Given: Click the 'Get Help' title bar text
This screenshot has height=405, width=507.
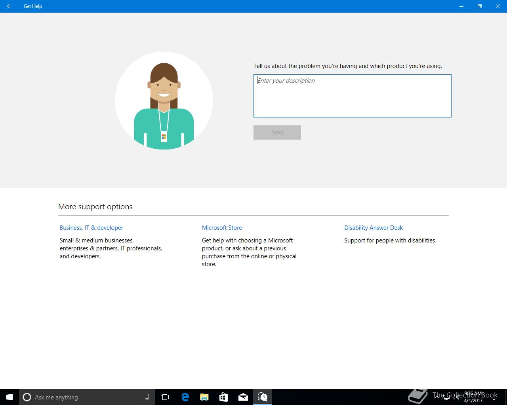Looking at the screenshot, I should pyautogui.click(x=33, y=6).
